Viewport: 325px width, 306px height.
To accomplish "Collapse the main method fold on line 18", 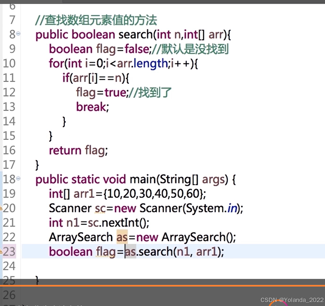I will [18, 178].
